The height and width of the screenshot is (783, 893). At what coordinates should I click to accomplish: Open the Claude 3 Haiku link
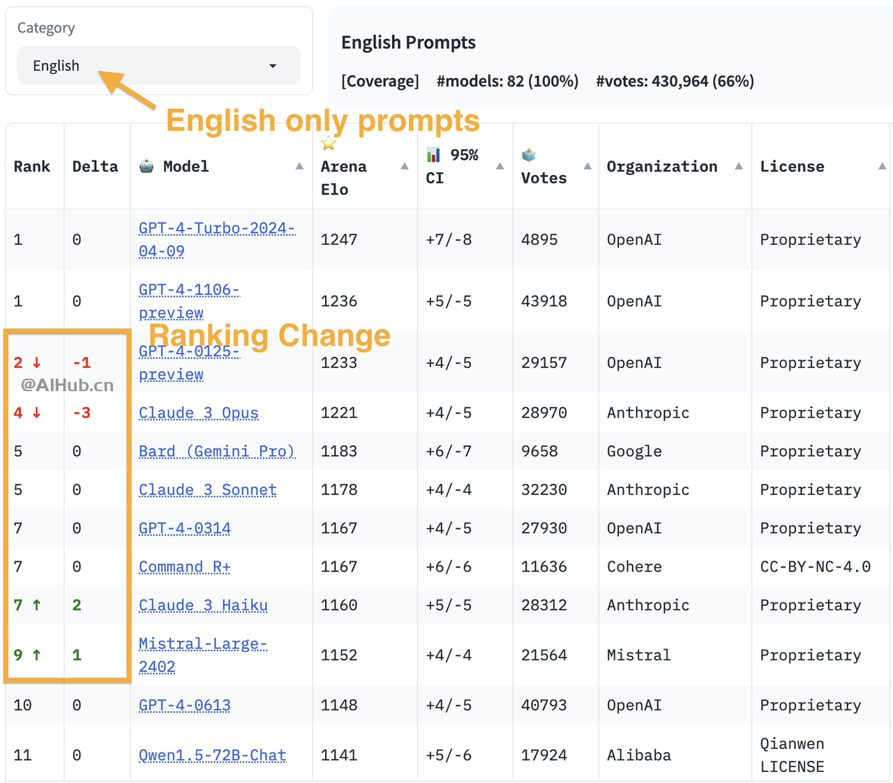(203, 605)
